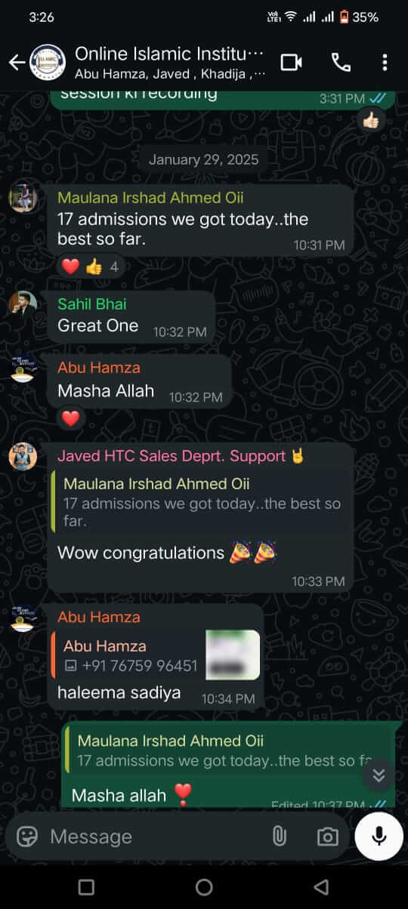Open the three-dot more options menu

pyautogui.click(x=385, y=62)
